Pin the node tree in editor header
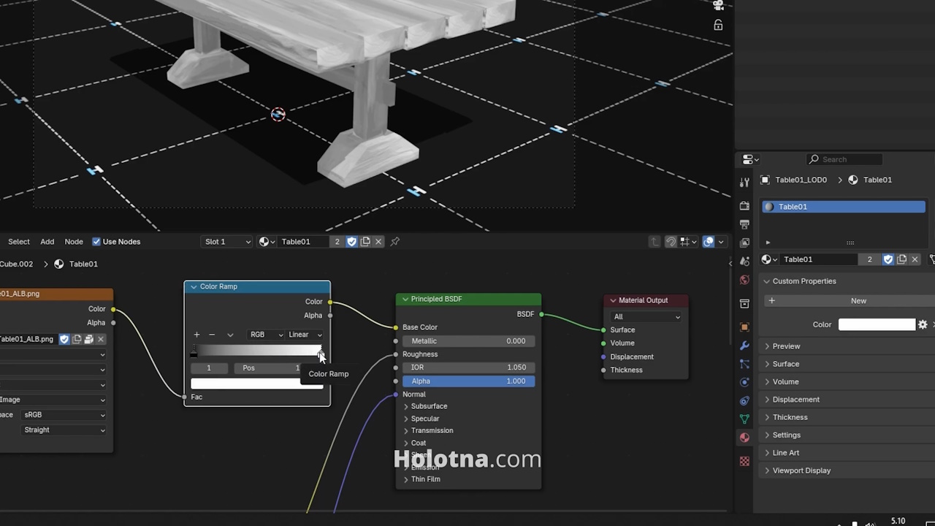This screenshot has width=935, height=526. (395, 242)
